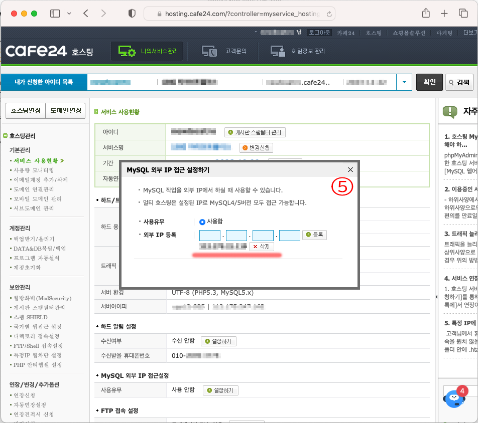Screen dimensions: 478x423
Task: Reload the page using address bar icon
Action: 329,14
